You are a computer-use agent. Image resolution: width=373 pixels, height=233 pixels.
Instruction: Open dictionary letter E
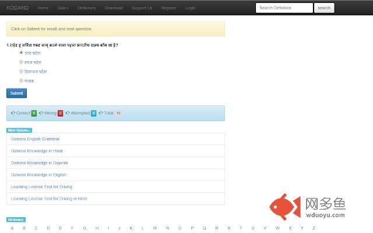pos(61,228)
